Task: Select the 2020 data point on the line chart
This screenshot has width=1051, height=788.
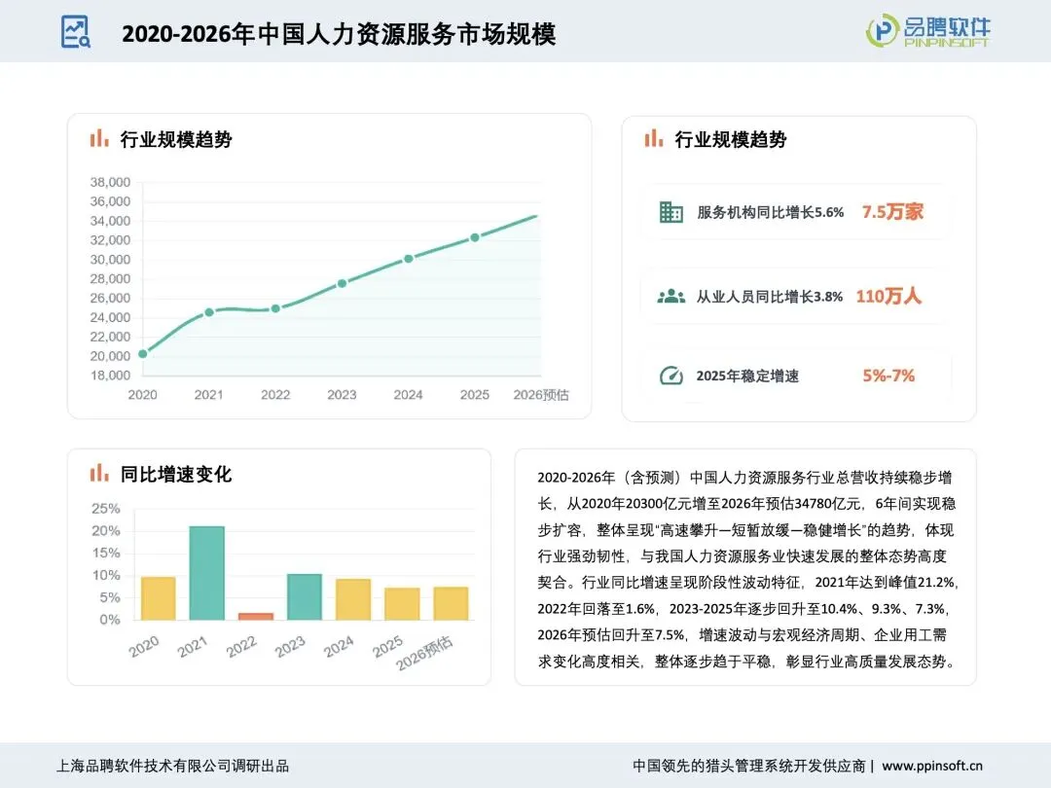Action: 143,354
